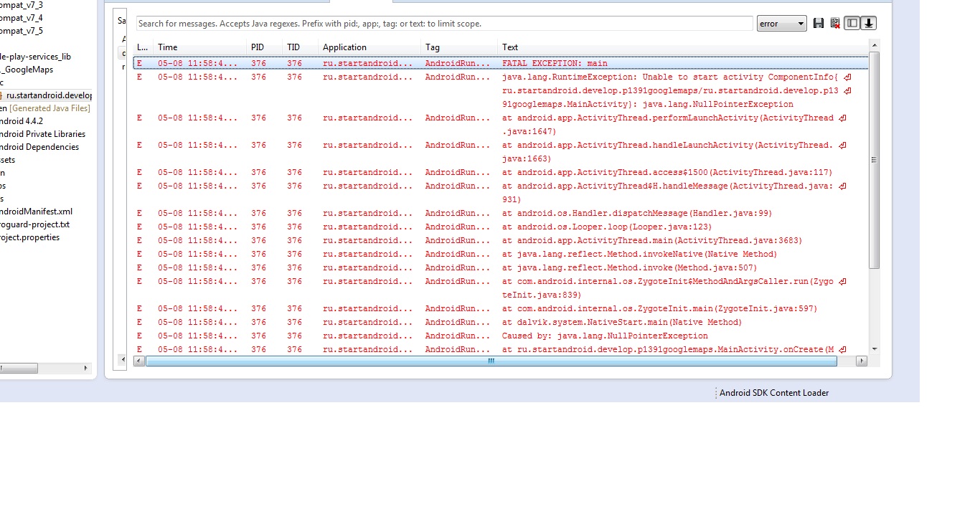Select proguard-project.txt file

click(x=35, y=224)
